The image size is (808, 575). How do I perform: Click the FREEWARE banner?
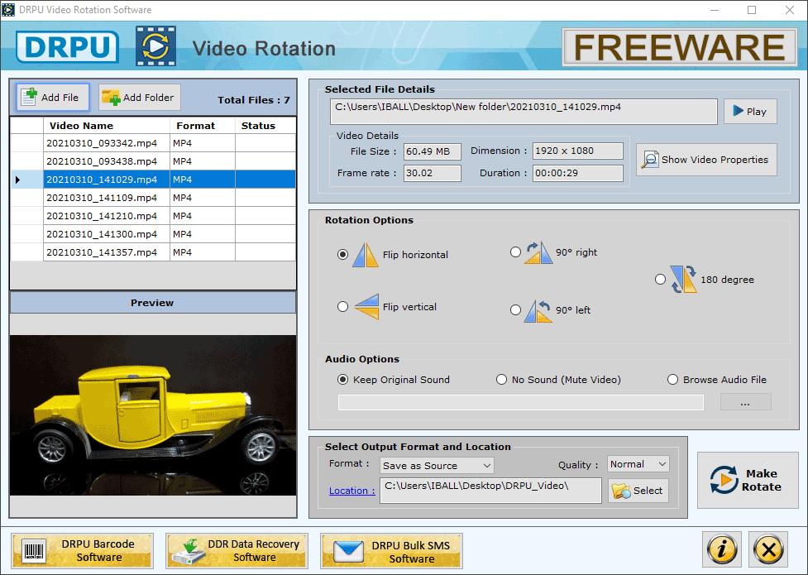click(x=679, y=47)
